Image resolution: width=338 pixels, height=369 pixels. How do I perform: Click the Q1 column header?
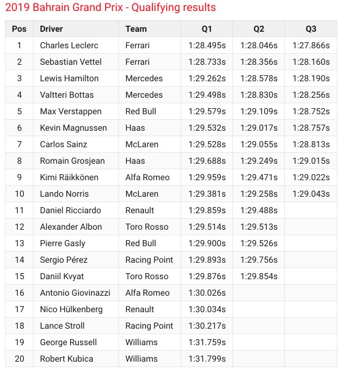(207, 29)
